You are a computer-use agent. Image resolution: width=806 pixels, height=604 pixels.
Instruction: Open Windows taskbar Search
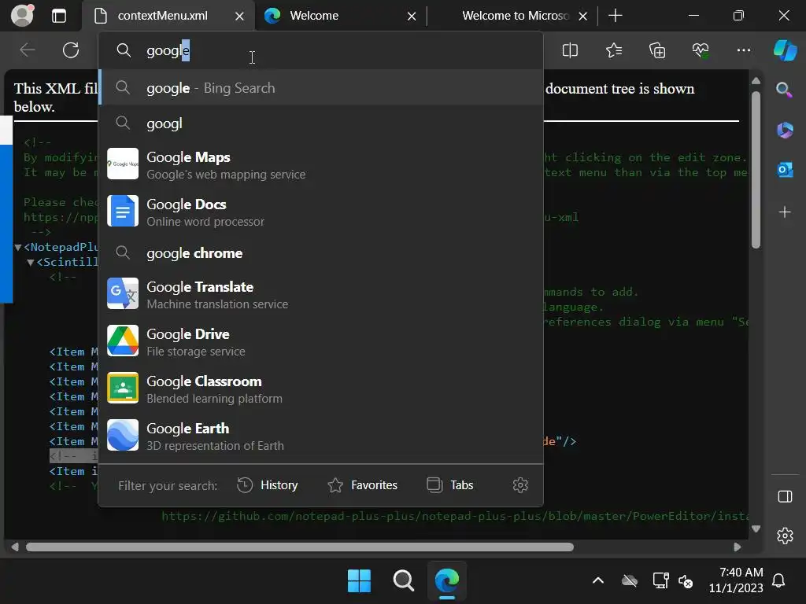[404, 581]
